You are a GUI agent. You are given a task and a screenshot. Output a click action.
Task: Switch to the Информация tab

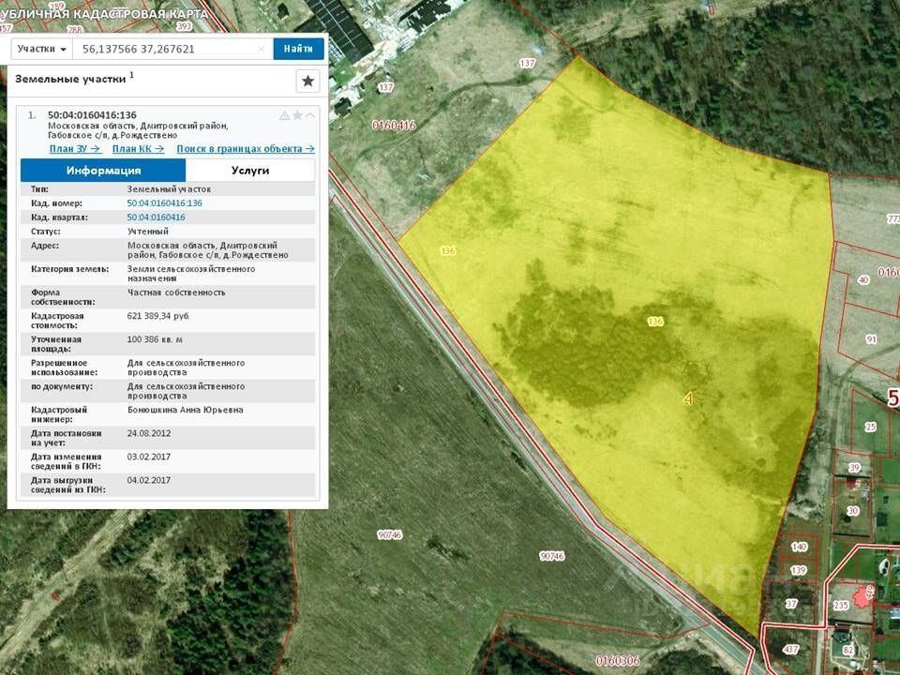[x=103, y=171]
